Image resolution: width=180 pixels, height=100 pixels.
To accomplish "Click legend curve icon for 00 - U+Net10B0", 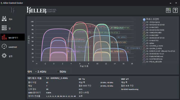I will coord(144,35).
